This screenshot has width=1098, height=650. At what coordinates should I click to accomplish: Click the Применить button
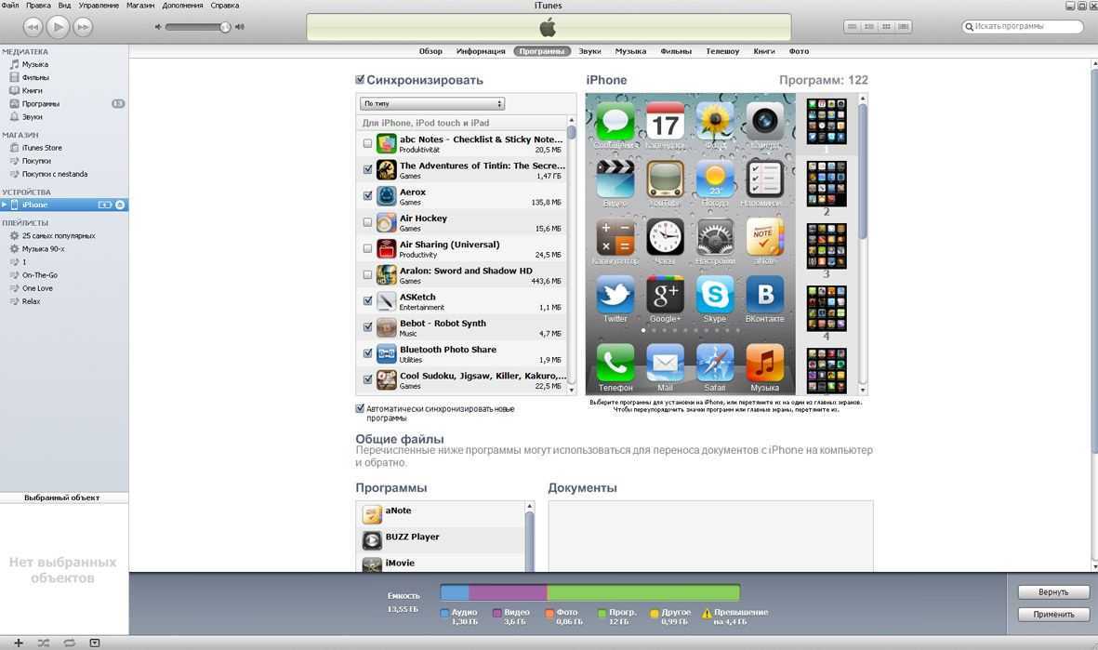(x=1053, y=615)
